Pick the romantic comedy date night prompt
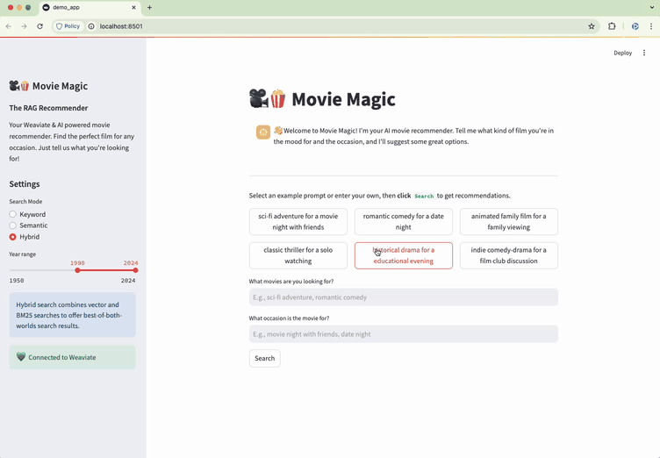The width and height of the screenshot is (660, 458). pyautogui.click(x=404, y=221)
